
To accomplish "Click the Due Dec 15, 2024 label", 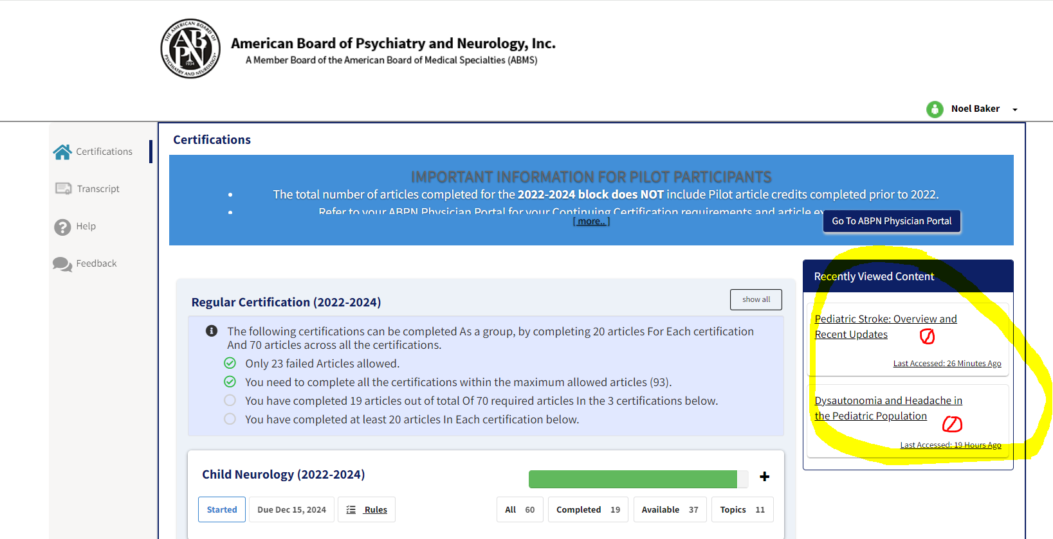I will [291, 509].
